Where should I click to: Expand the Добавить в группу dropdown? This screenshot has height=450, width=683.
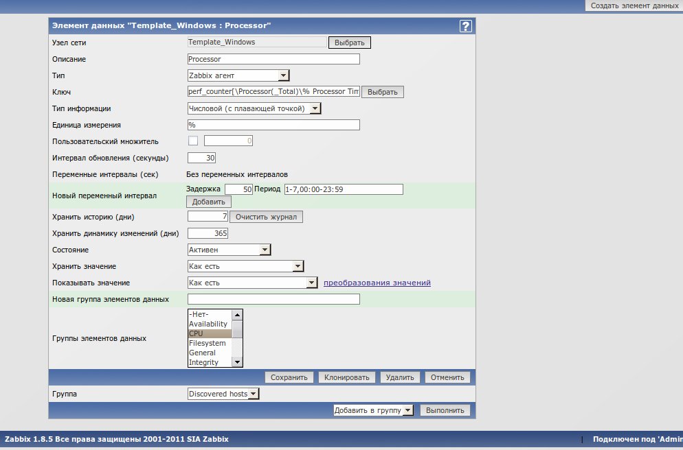[372, 410]
